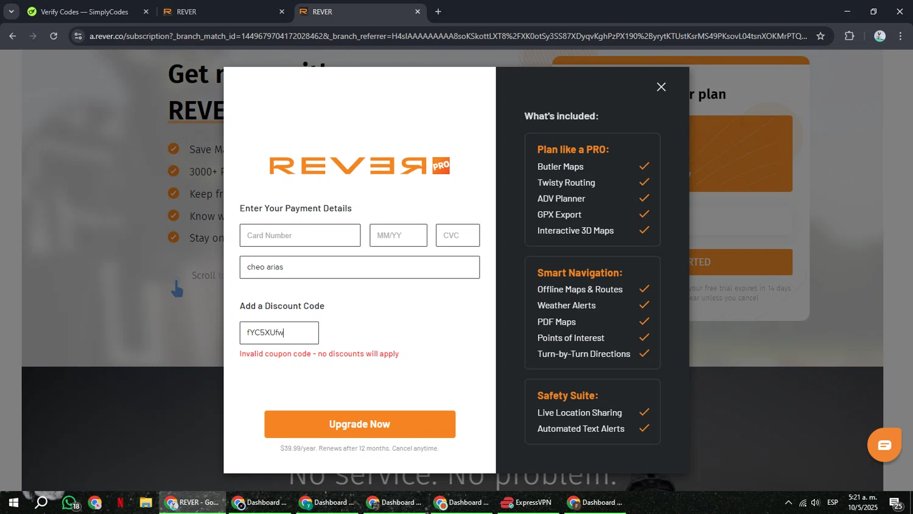Open WhatsApp from the taskbar

(x=69, y=503)
